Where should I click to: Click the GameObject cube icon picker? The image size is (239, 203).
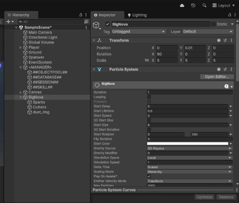coord(97,25)
